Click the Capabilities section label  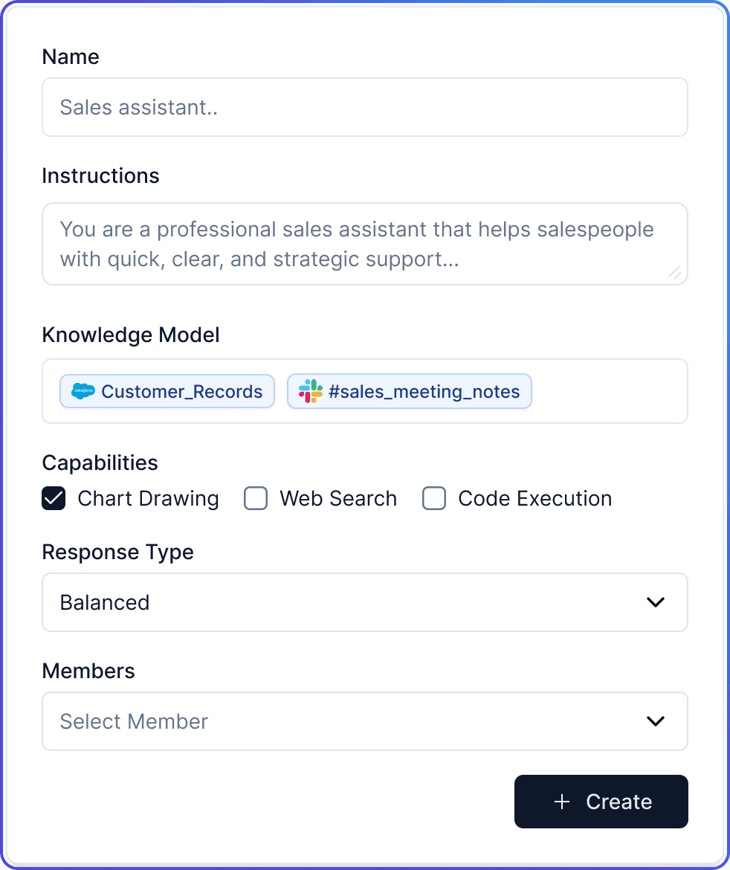pos(100,463)
